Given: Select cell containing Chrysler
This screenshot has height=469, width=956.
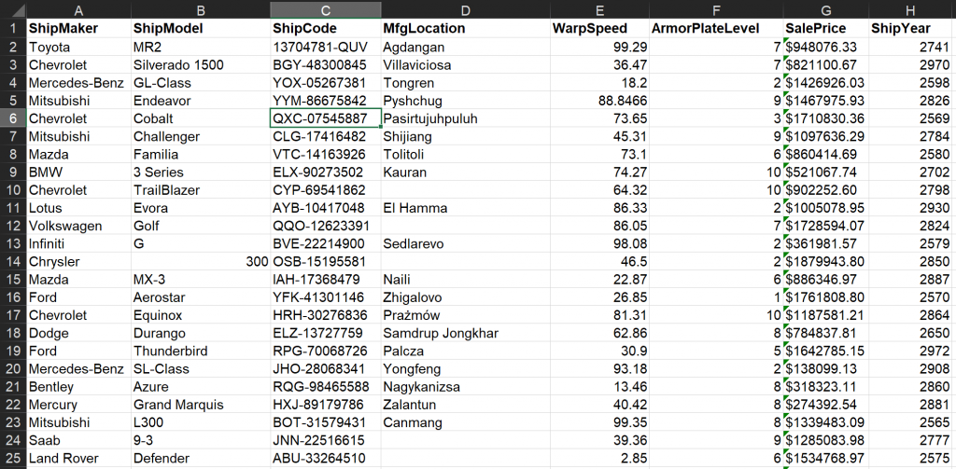Looking at the screenshot, I should [78, 262].
